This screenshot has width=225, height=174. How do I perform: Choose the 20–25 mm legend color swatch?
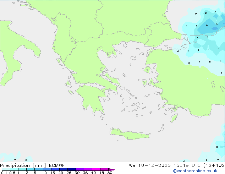63,169
